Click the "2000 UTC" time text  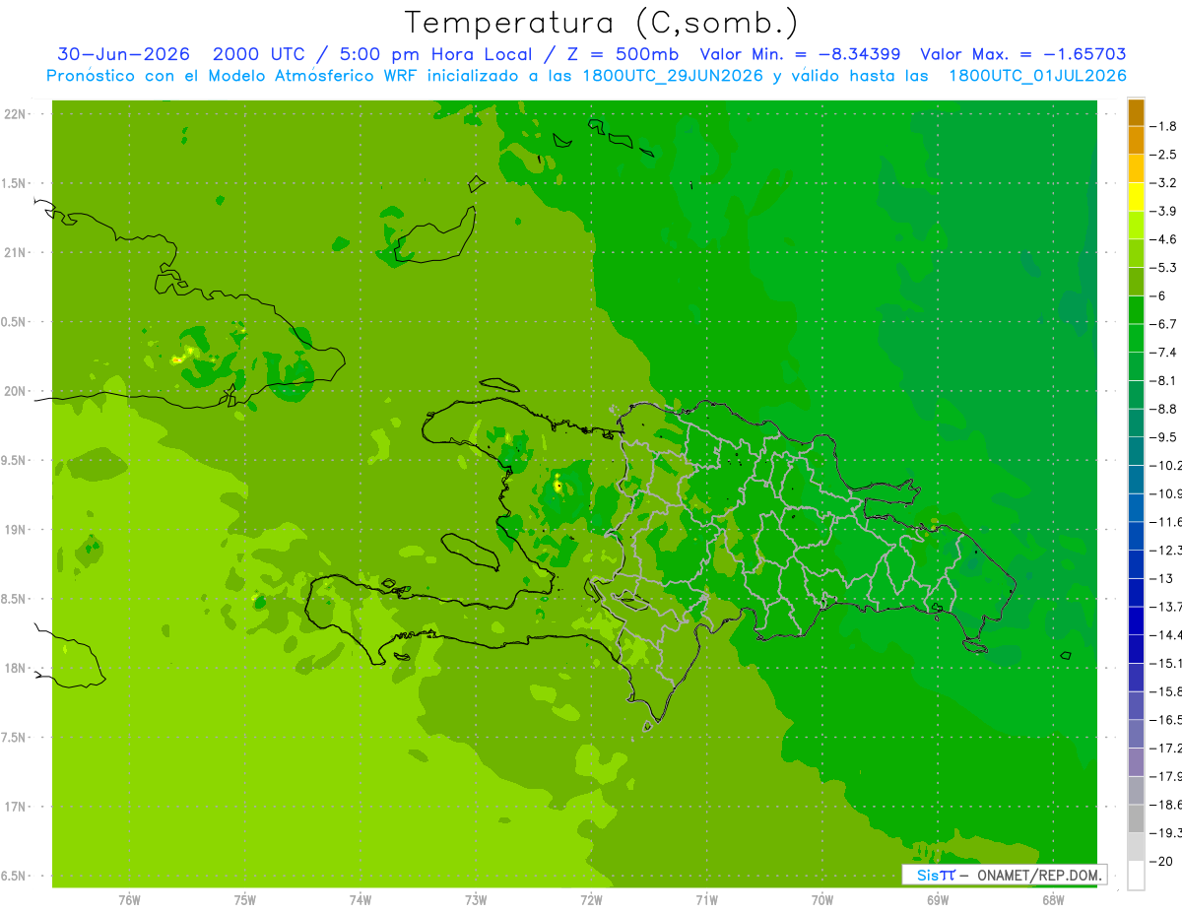pos(258,54)
